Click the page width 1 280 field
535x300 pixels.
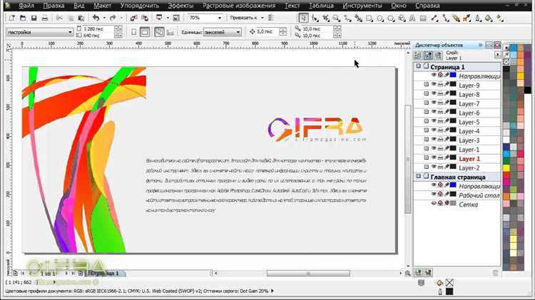[x=97, y=29]
